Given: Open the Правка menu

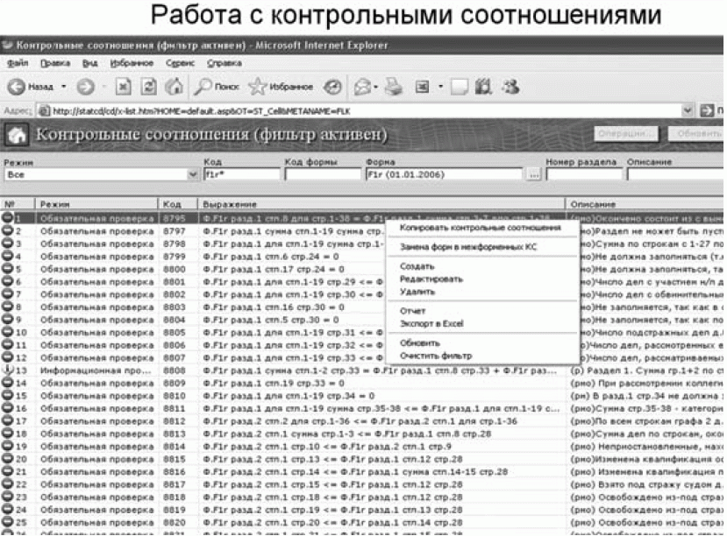Looking at the screenshot, I should click(x=55, y=63).
